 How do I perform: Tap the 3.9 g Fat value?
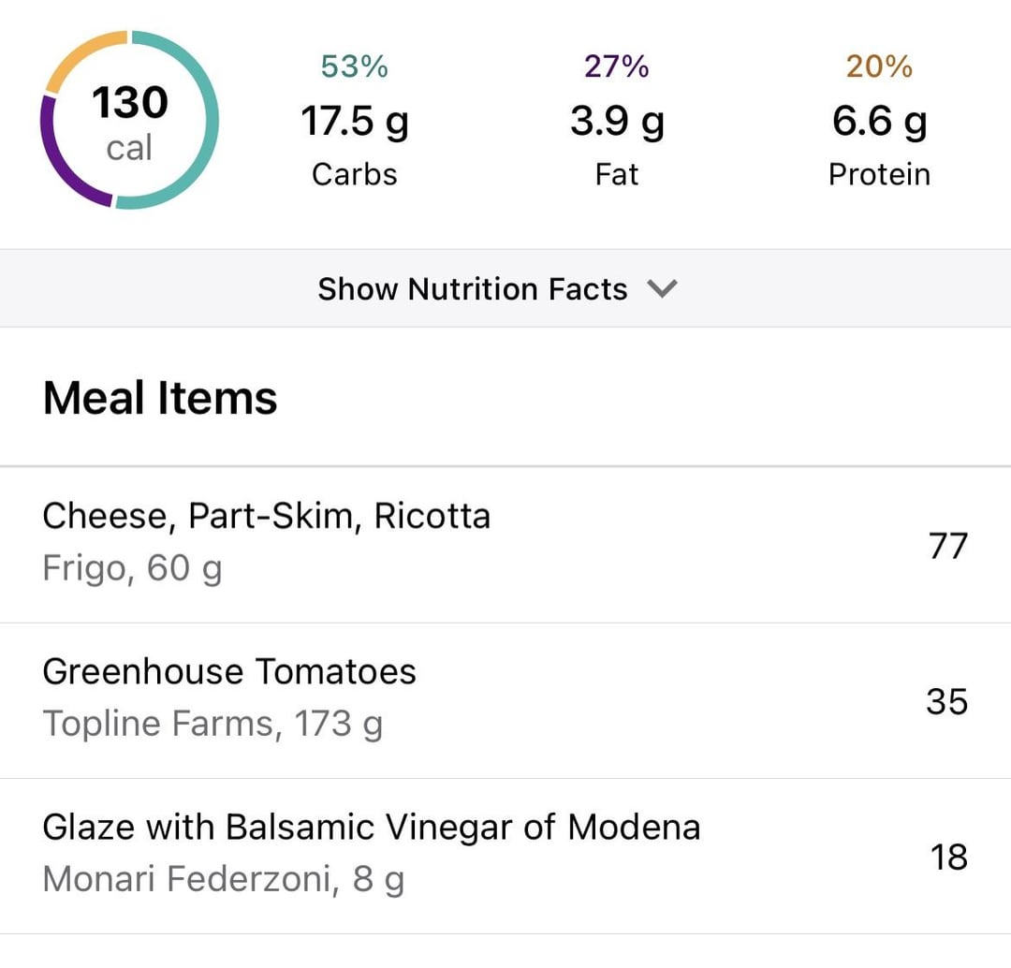point(617,122)
